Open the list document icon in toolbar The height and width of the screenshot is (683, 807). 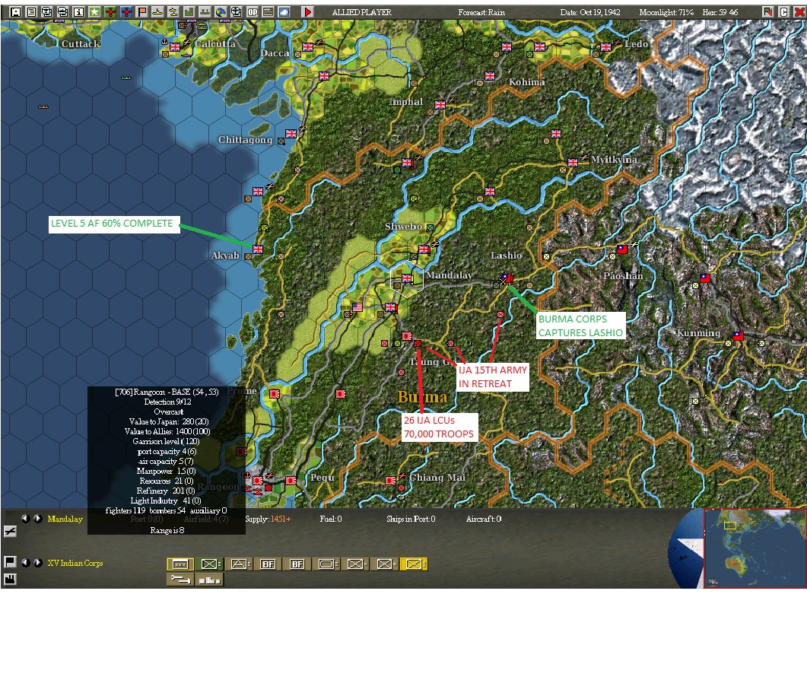31,12
